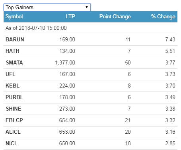This screenshot has width=181, height=150.
Task: Open the BARUN stock symbol
Action: 15,39
